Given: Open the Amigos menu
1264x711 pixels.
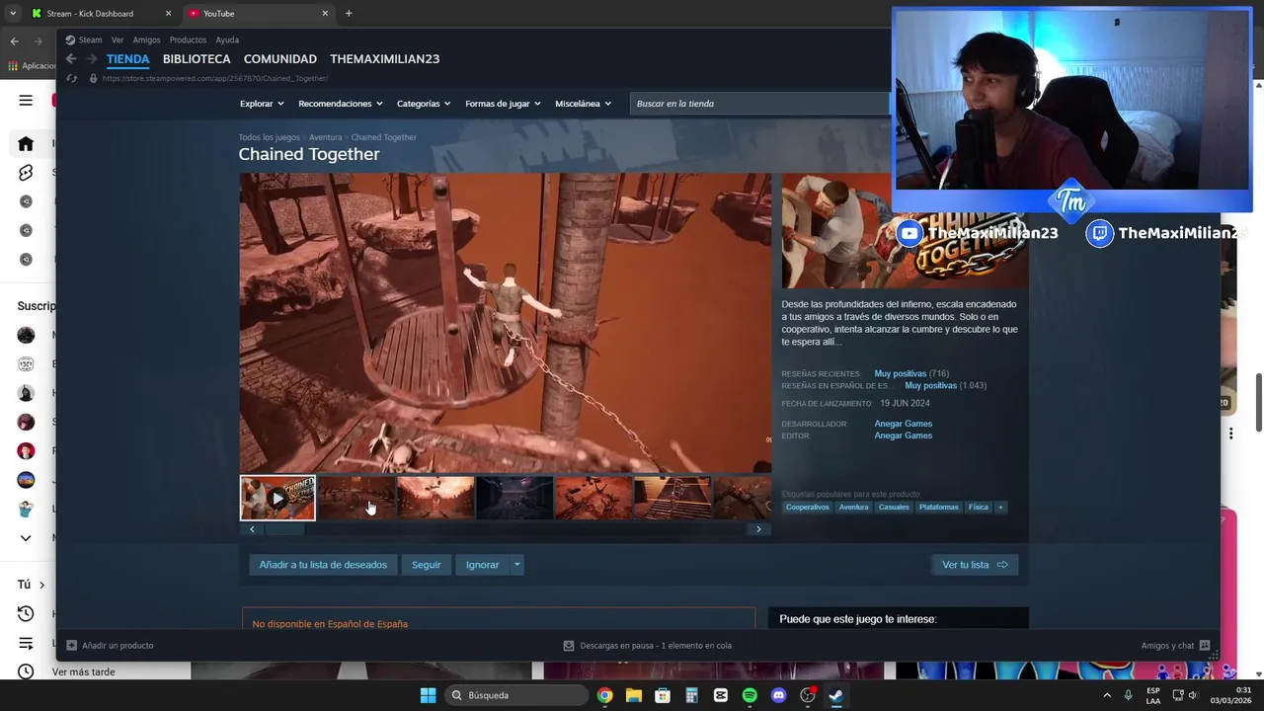Looking at the screenshot, I should click(146, 40).
